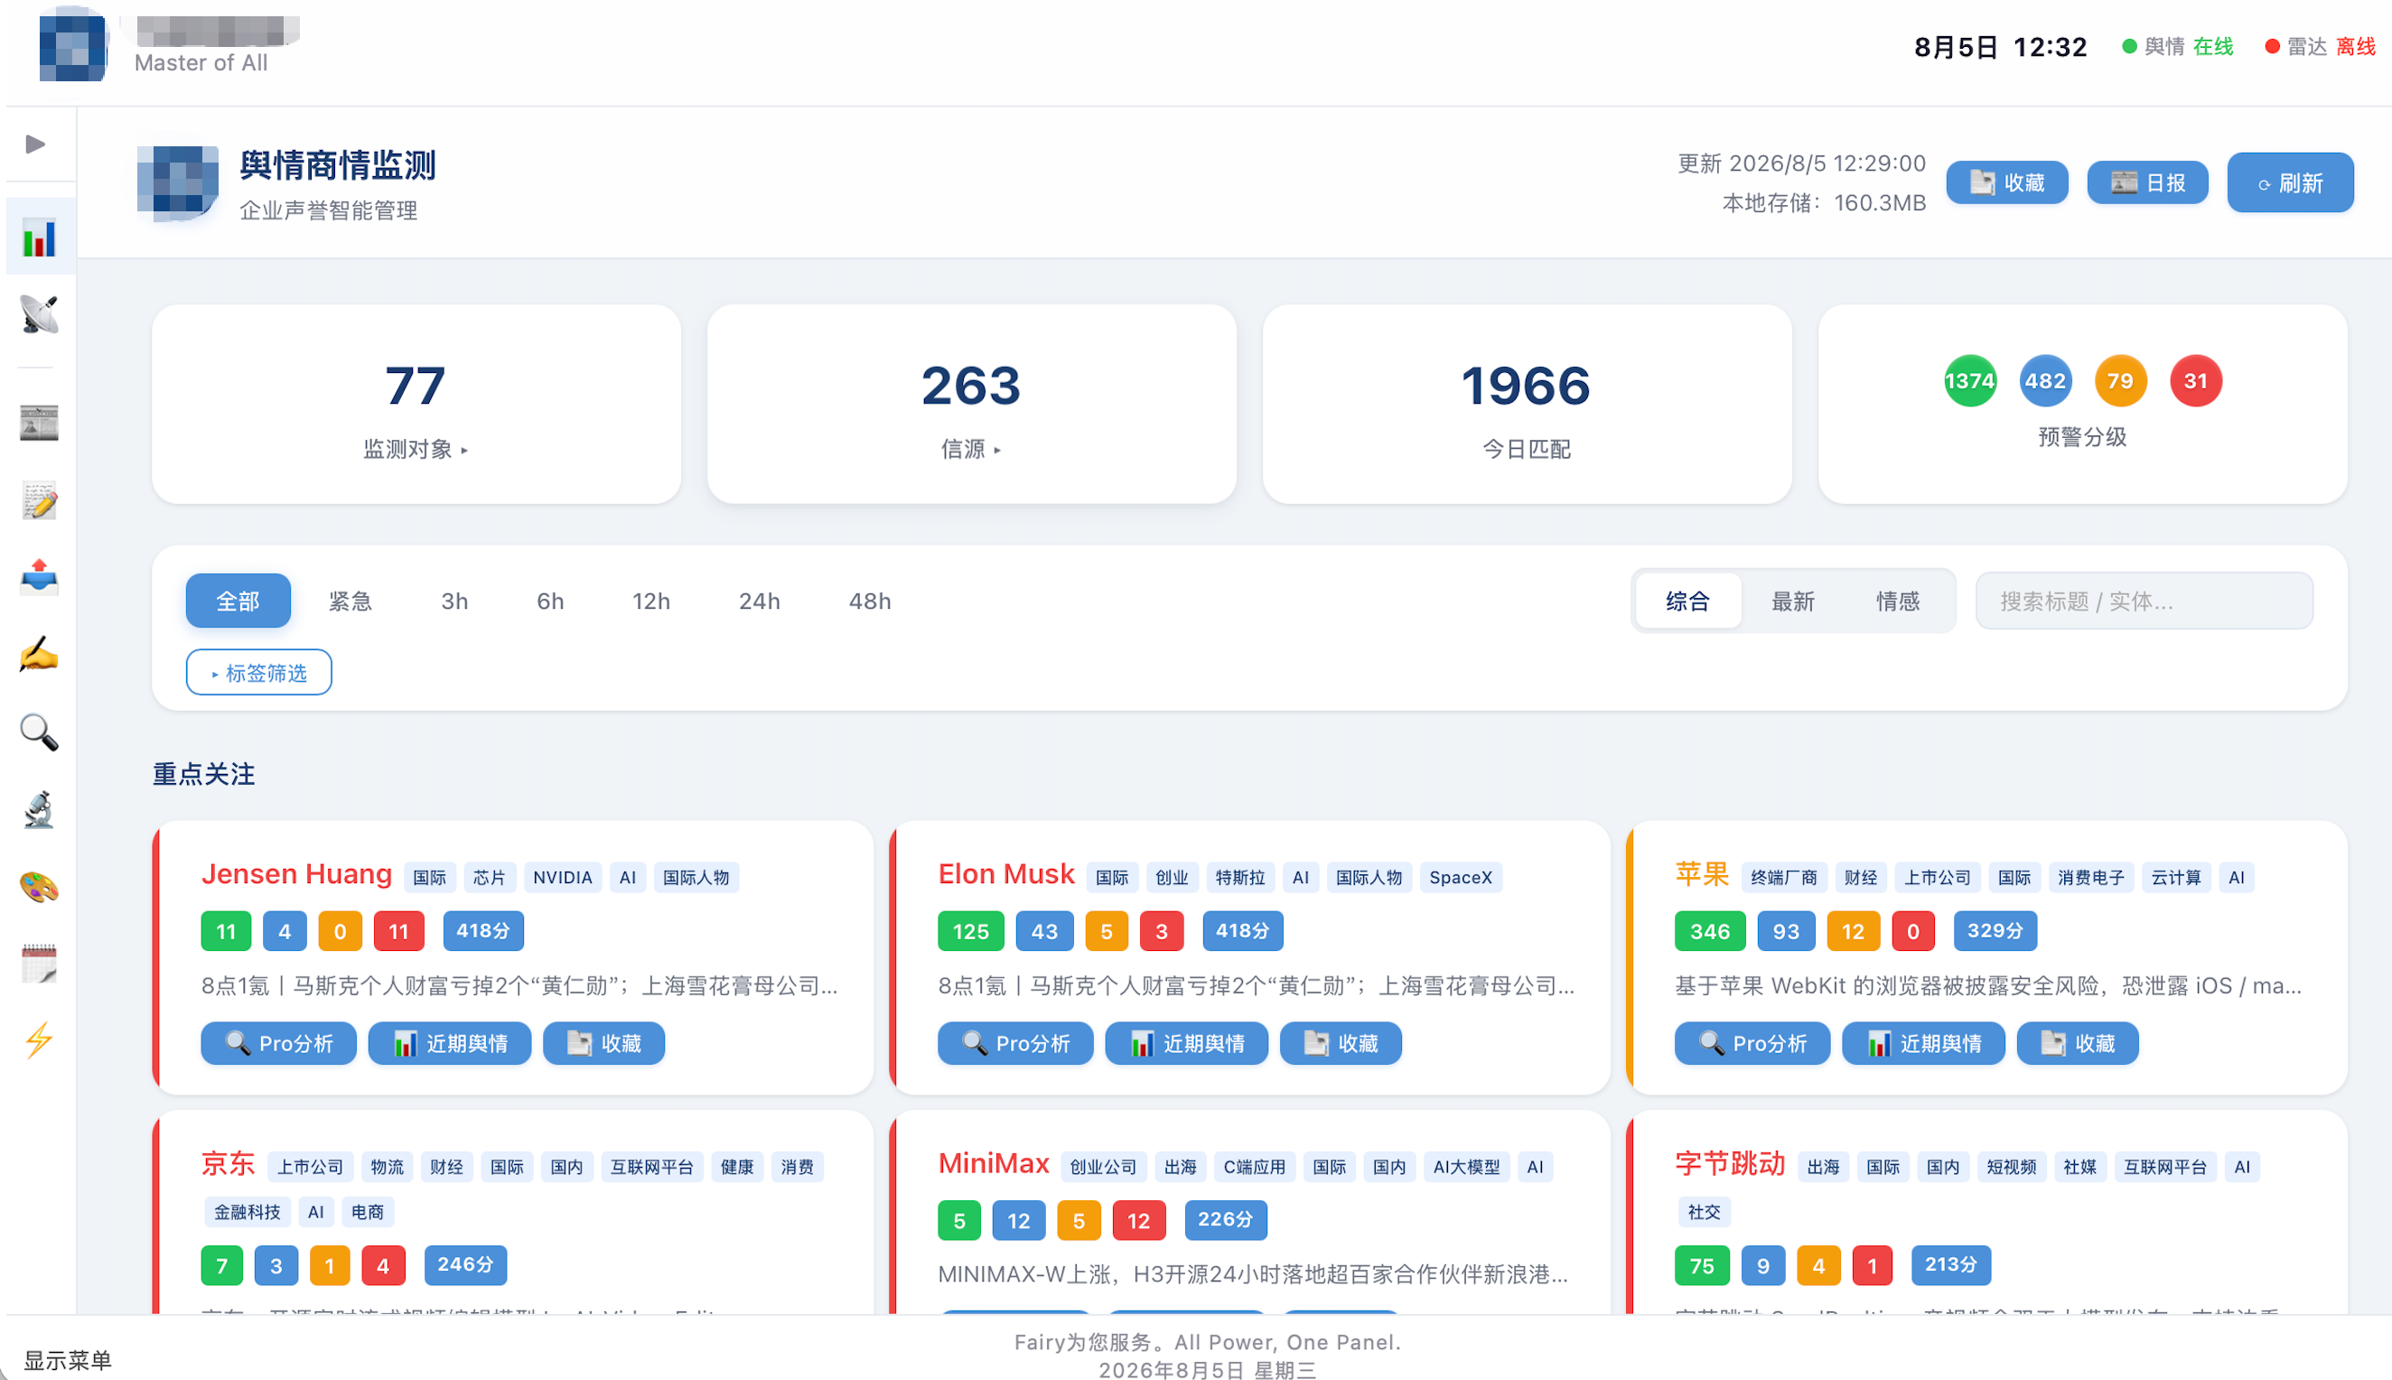Open the newspaper sidebar icon

tap(39, 423)
